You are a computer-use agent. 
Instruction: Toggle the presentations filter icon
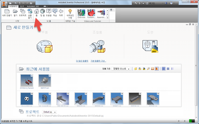[148, 69]
